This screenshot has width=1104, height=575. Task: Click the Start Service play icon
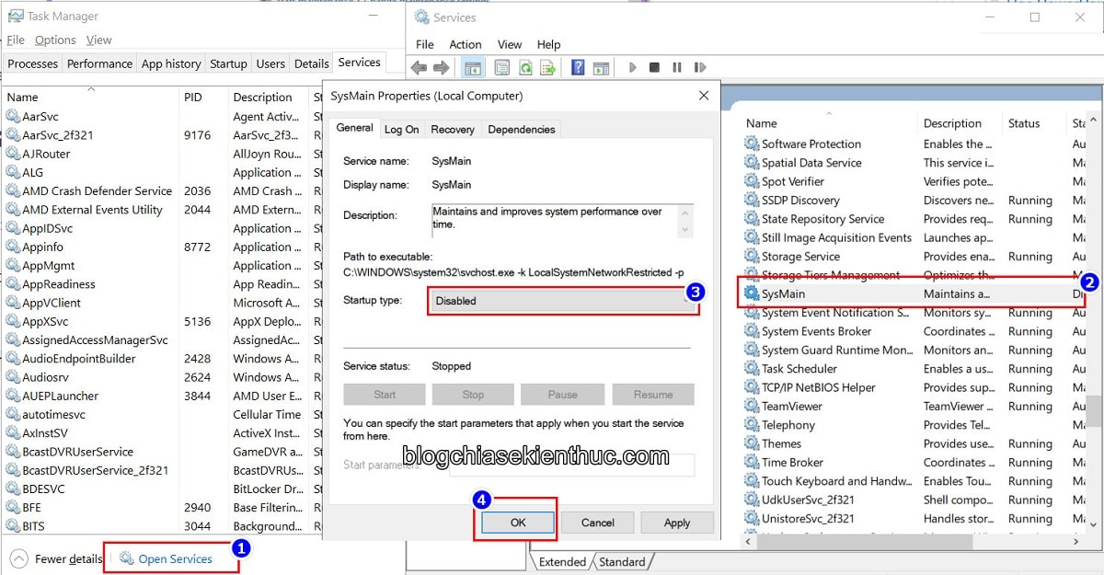click(x=632, y=67)
